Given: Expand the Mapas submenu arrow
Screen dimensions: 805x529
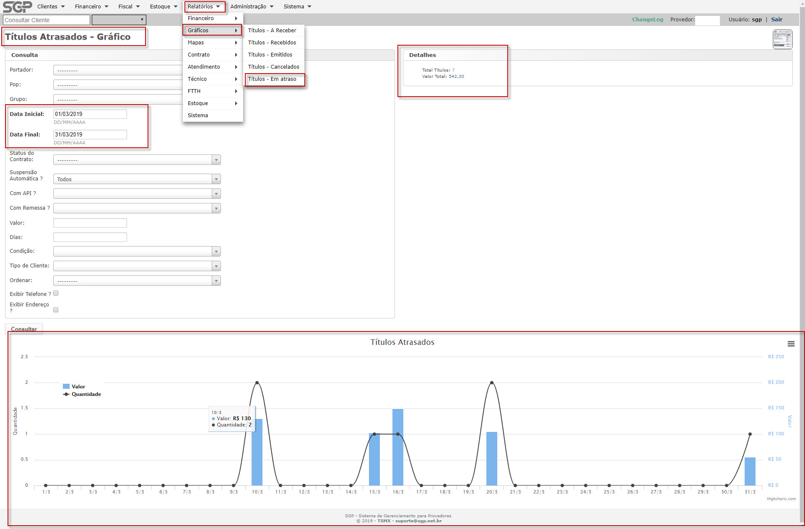Looking at the screenshot, I should pos(236,43).
